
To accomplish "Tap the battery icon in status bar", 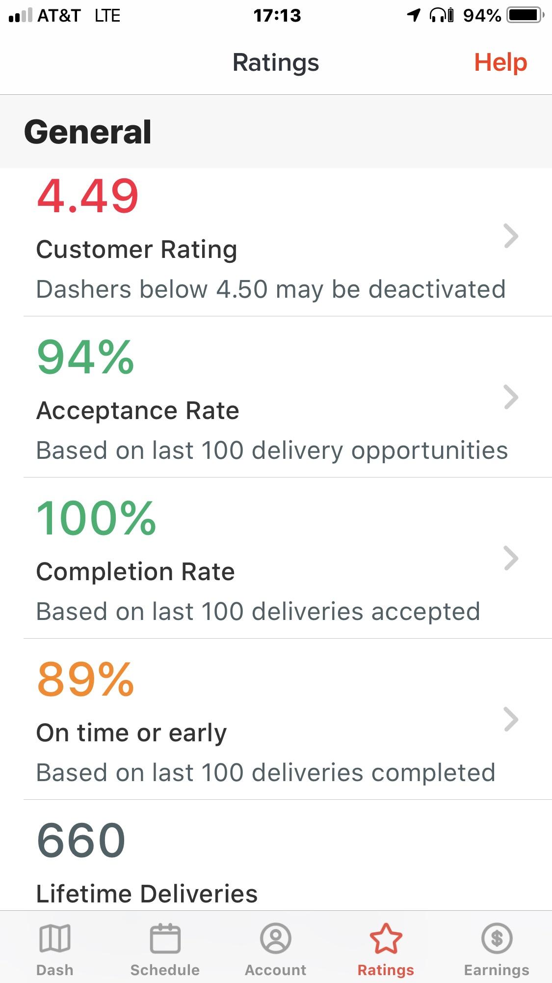I will pos(526,15).
